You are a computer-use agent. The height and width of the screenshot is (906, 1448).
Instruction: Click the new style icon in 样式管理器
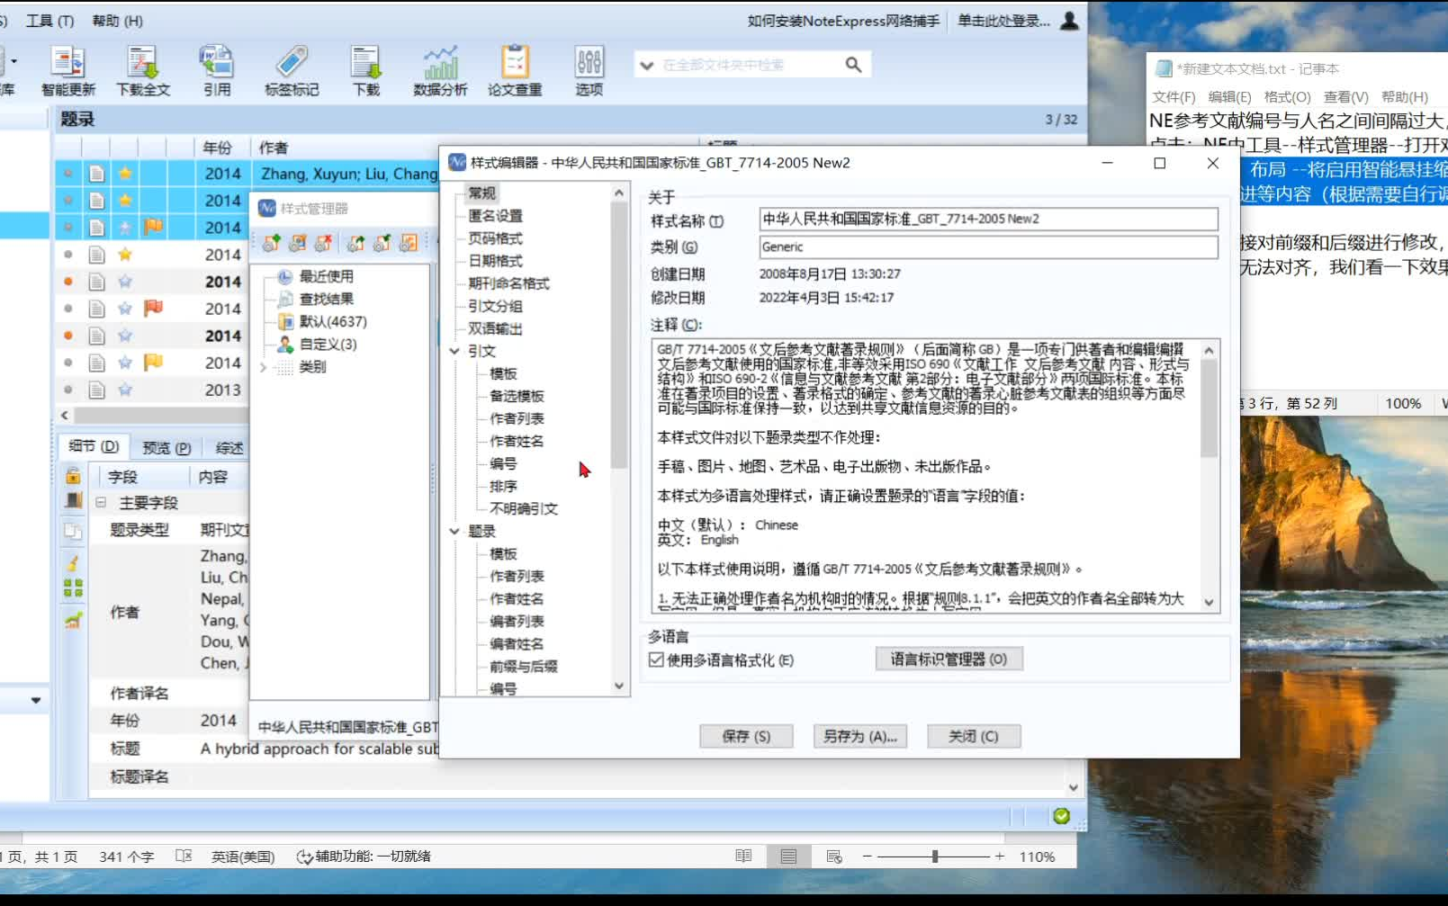(272, 242)
